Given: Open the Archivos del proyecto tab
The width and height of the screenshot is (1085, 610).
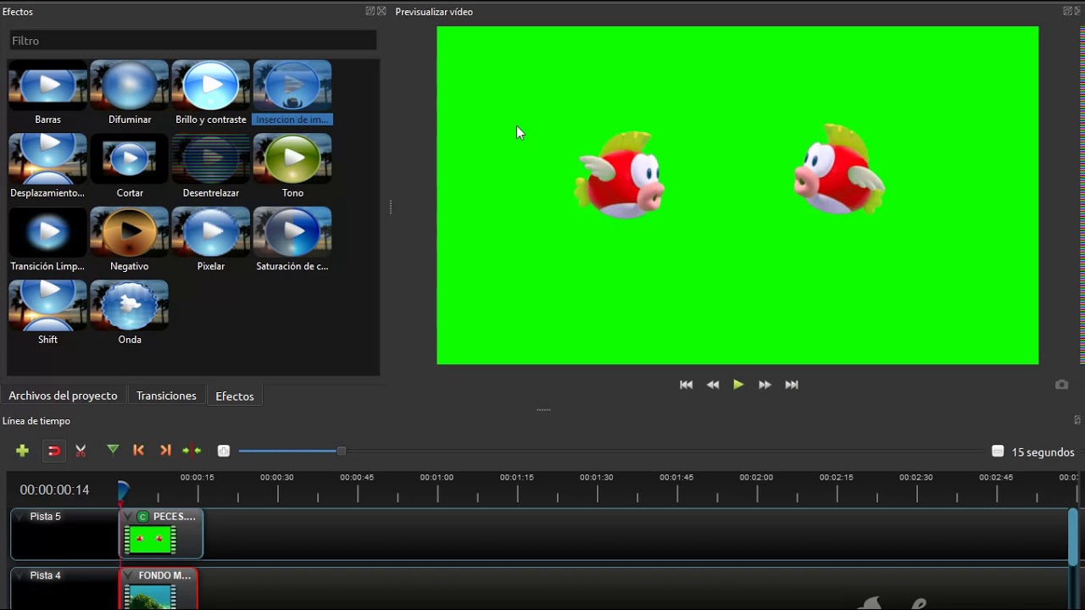Looking at the screenshot, I should coord(63,396).
